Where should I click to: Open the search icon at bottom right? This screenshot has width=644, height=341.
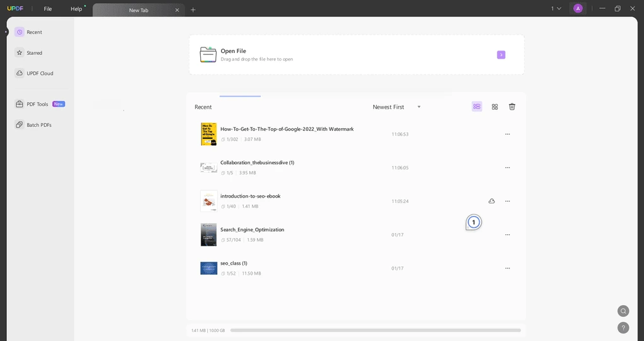(623, 311)
